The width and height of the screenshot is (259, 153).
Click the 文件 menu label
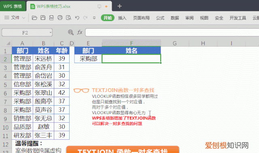(x=15, y=17)
